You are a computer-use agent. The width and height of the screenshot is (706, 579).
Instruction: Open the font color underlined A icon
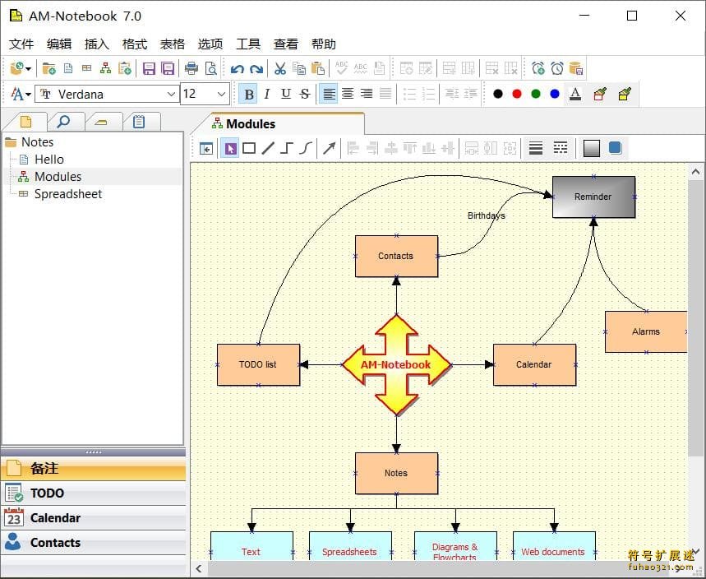point(575,94)
